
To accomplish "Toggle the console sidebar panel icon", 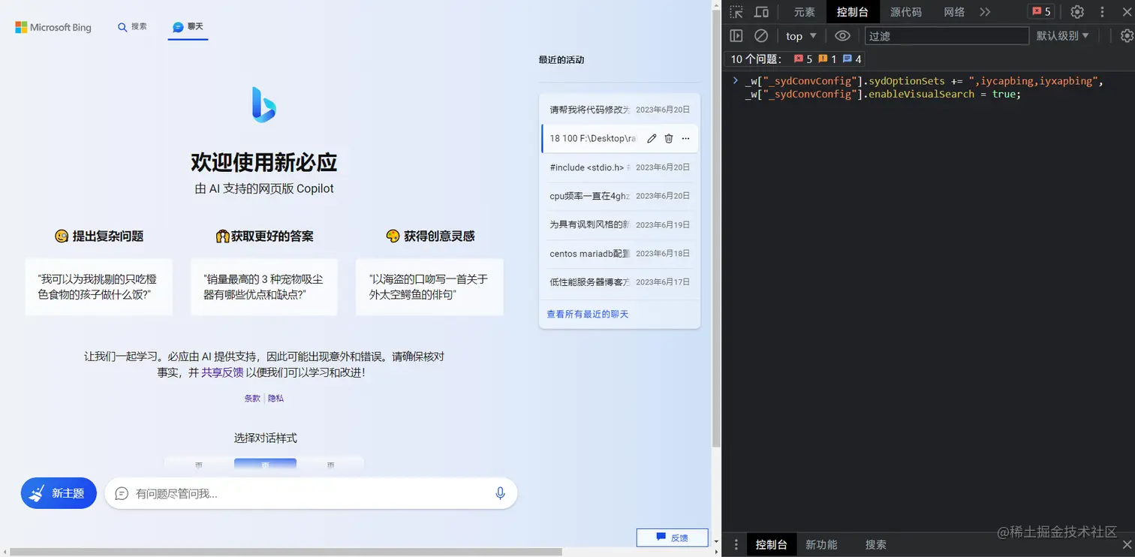I will pos(736,36).
